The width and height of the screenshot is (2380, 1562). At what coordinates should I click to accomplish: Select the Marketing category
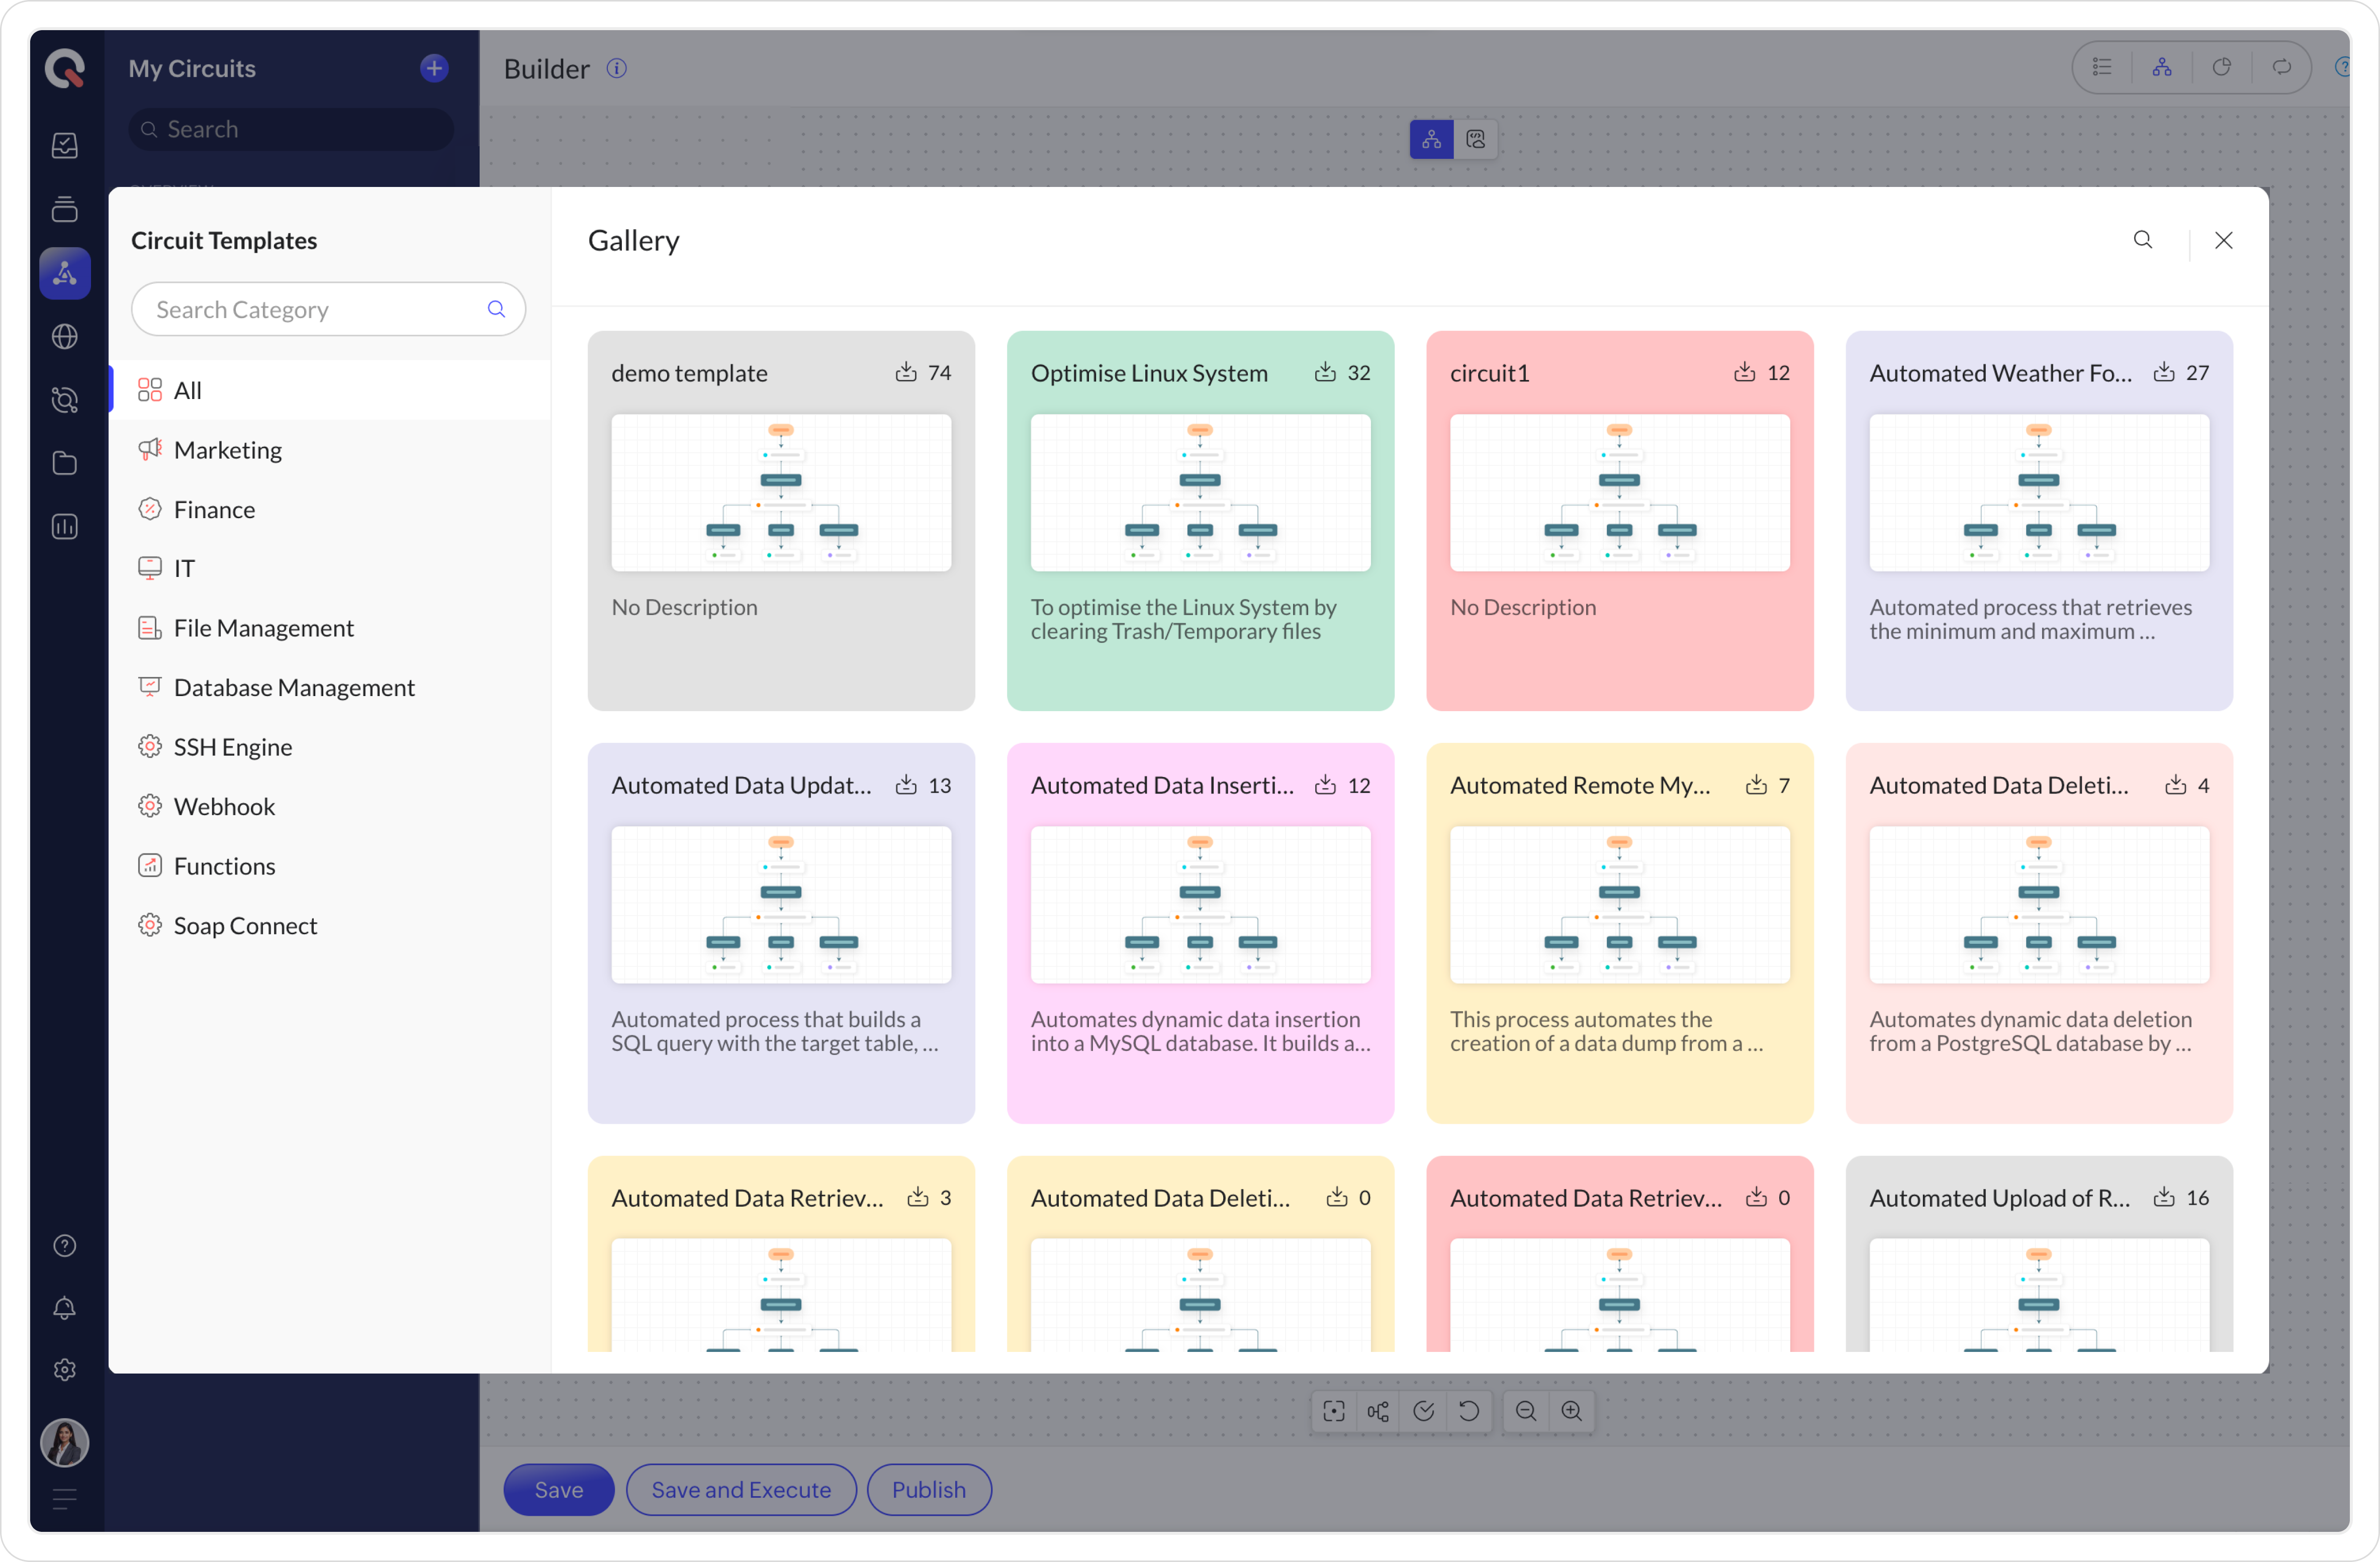click(228, 450)
